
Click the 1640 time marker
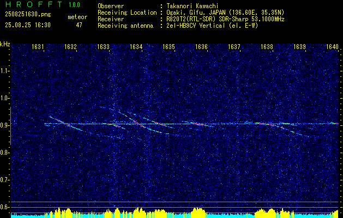point(332,46)
